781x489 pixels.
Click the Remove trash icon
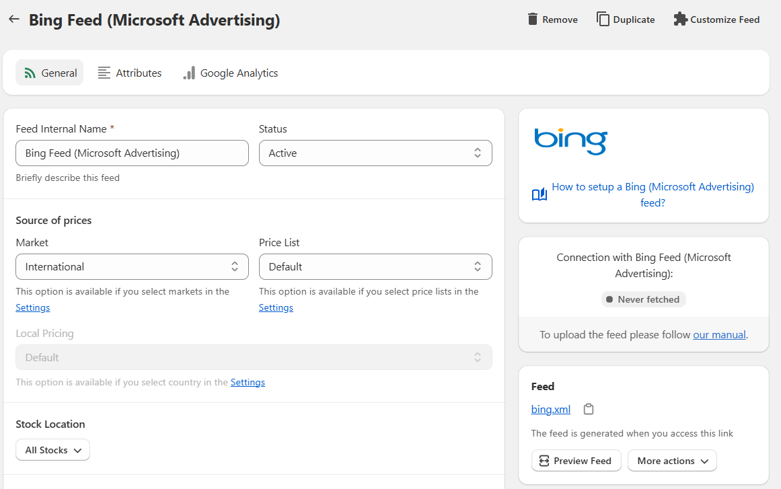[533, 20]
